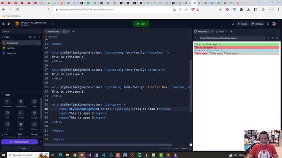This screenshot has width=282, height=158.
Task: Open the Help button
Action: 22,148
